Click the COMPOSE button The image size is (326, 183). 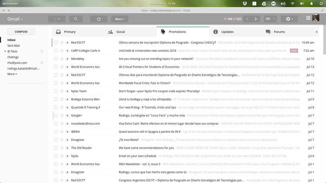21,31
